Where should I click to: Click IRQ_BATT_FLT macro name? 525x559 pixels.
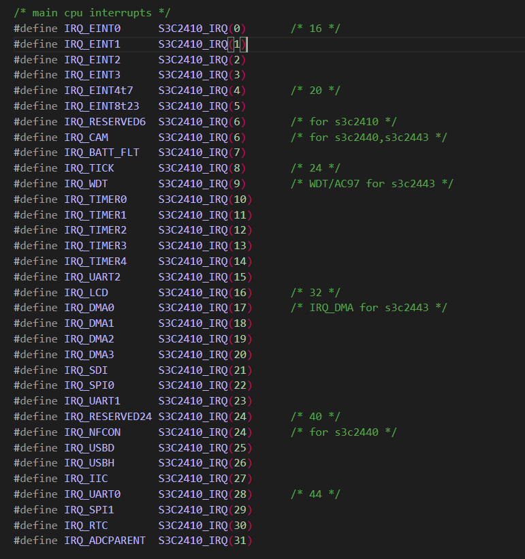tap(102, 153)
